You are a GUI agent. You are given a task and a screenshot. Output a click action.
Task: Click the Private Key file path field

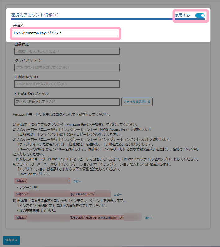point(67,102)
